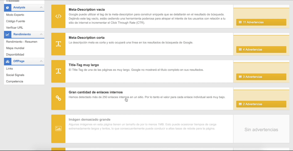This screenshot has height=151, width=293.
Task: Open the 4 Advertencias button
Action: click(261, 49)
